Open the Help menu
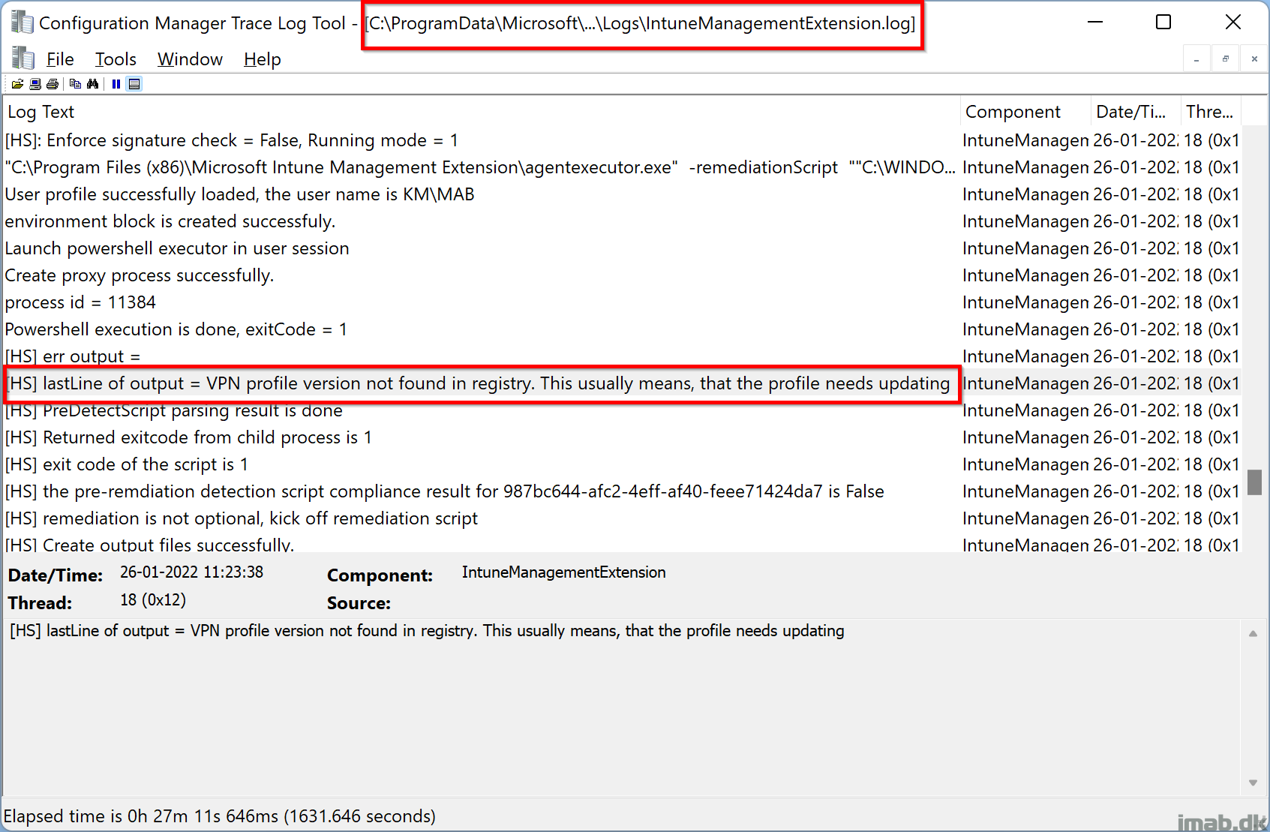The width and height of the screenshot is (1270, 832). [263, 59]
